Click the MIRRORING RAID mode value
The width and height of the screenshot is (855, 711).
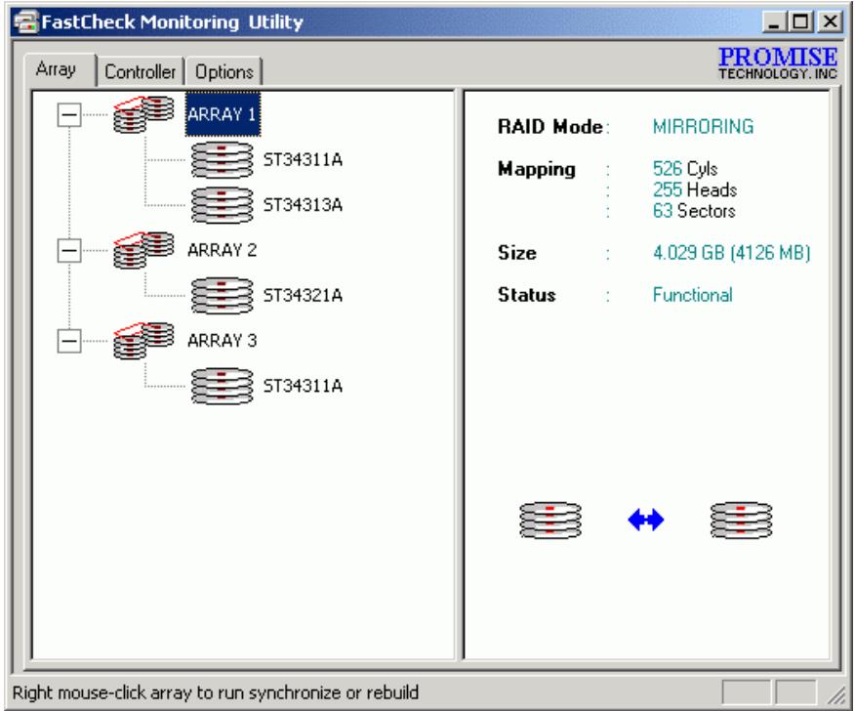(x=704, y=127)
